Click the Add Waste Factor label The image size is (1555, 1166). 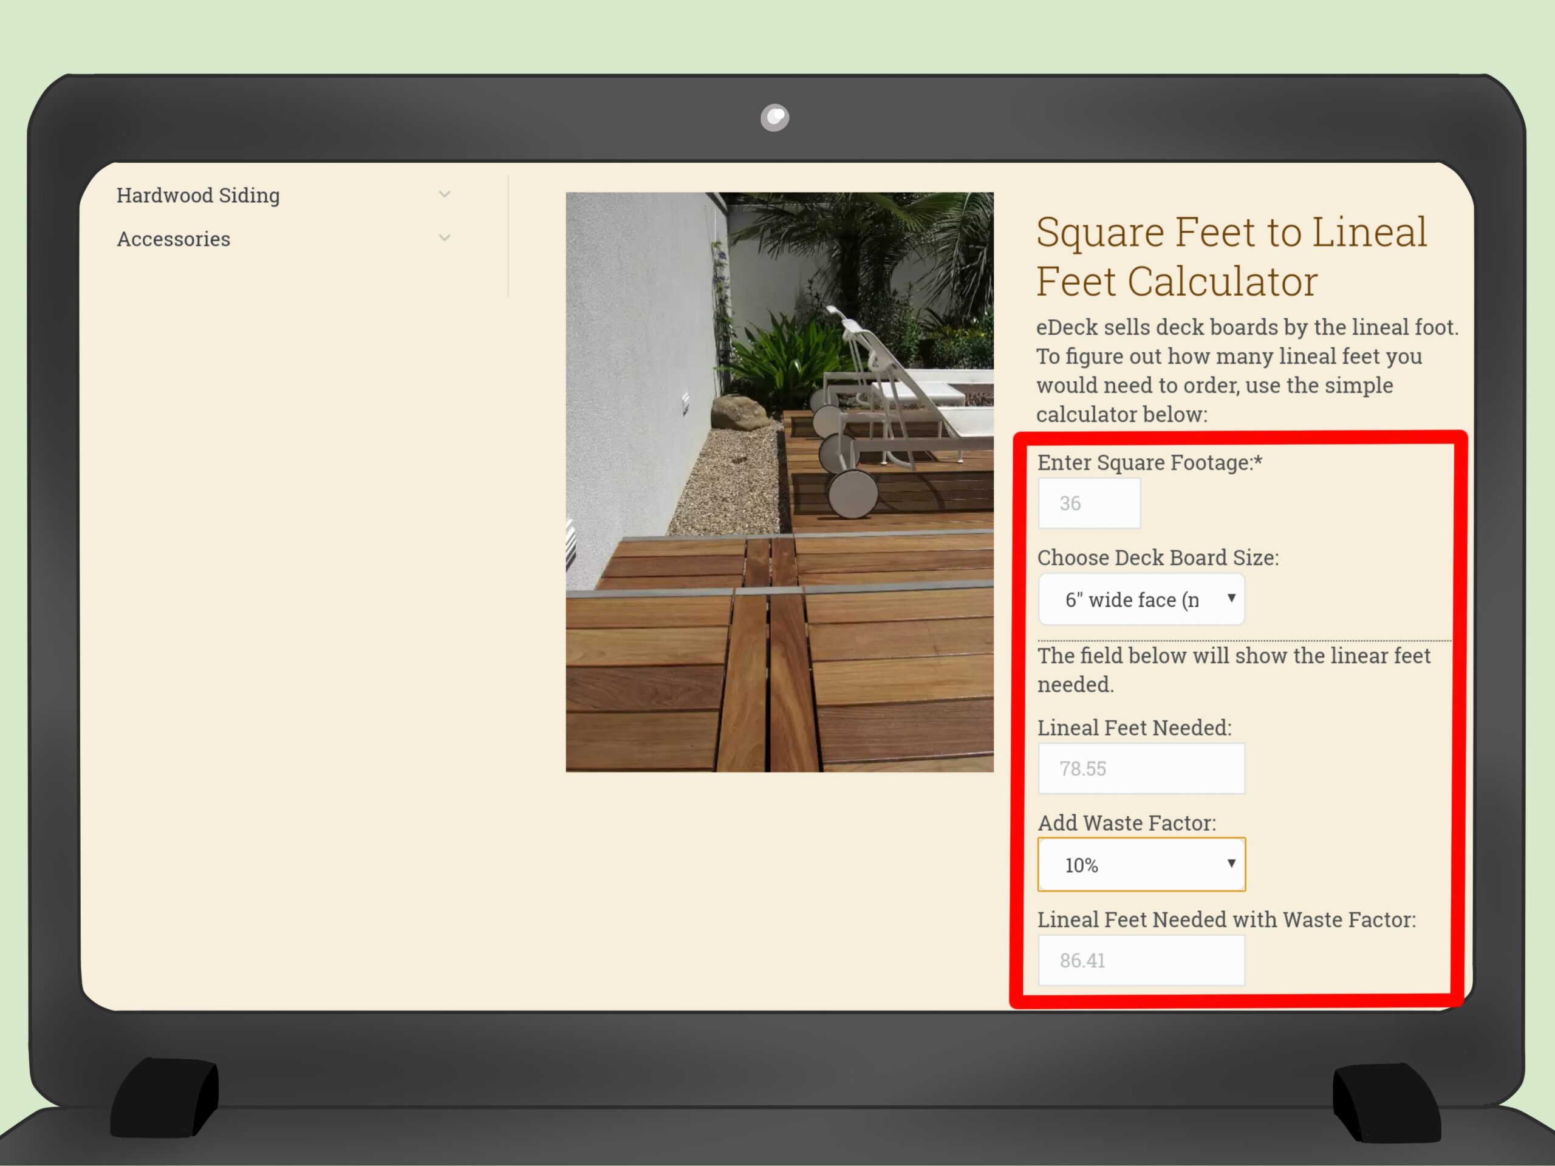coord(1126,822)
